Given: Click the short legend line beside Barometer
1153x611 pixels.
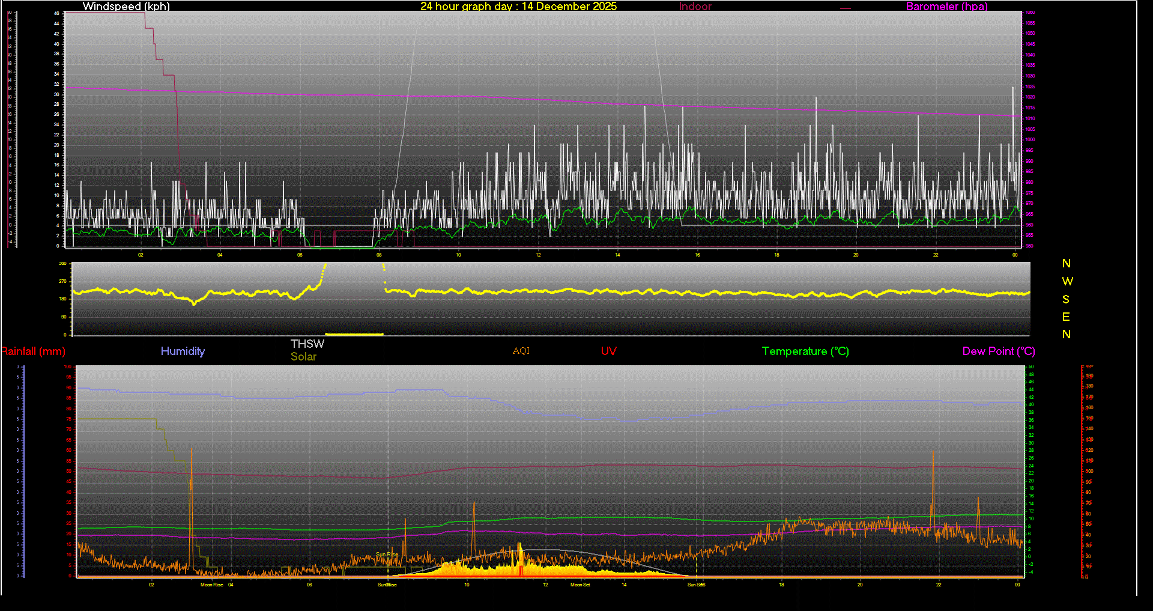Looking at the screenshot, I should tap(846, 8).
